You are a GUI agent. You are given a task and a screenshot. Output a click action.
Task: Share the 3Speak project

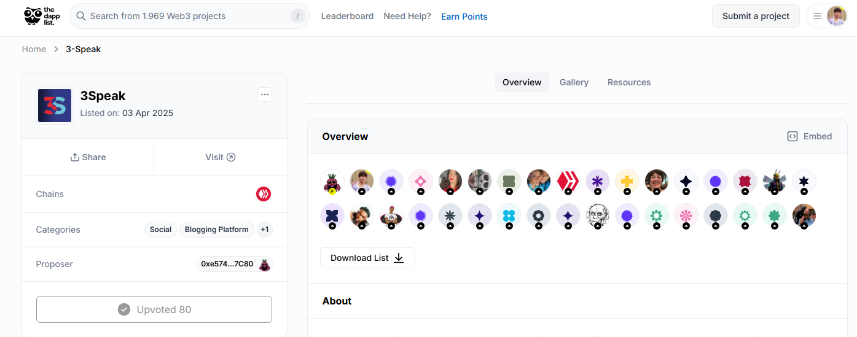click(x=88, y=157)
